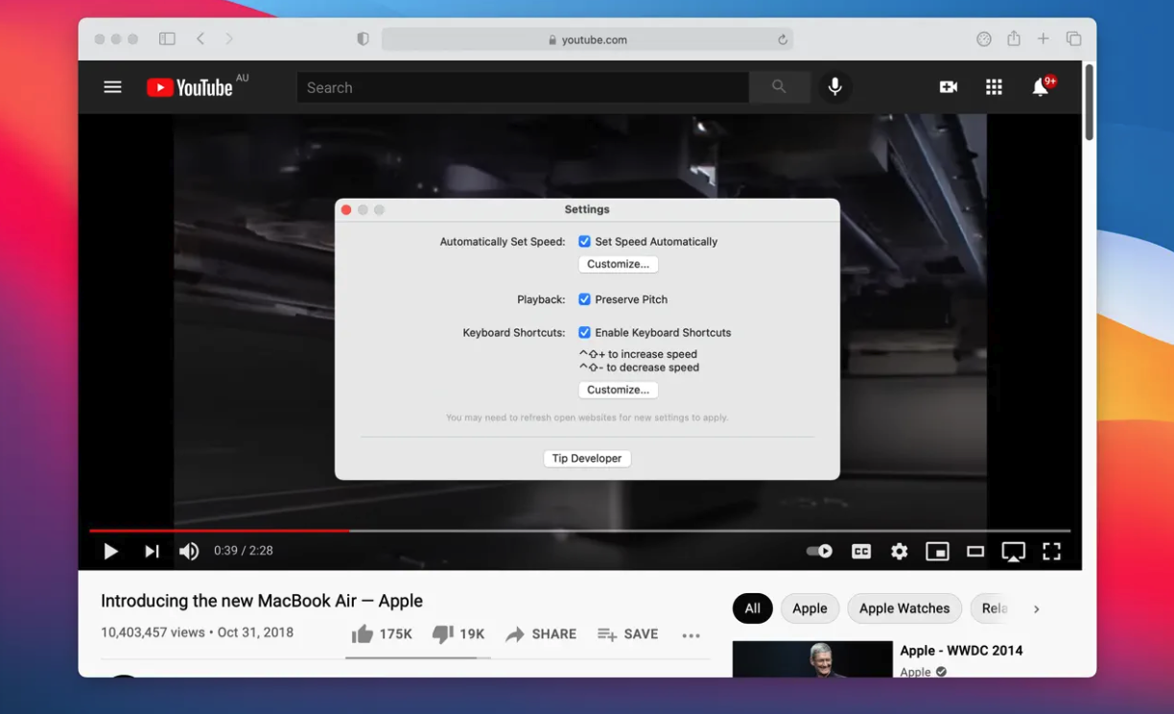
Task: Click the youtube.com address bar
Action: tap(587, 39)
